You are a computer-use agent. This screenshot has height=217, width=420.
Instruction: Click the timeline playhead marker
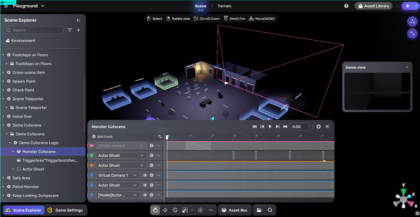tap(167, 137)
